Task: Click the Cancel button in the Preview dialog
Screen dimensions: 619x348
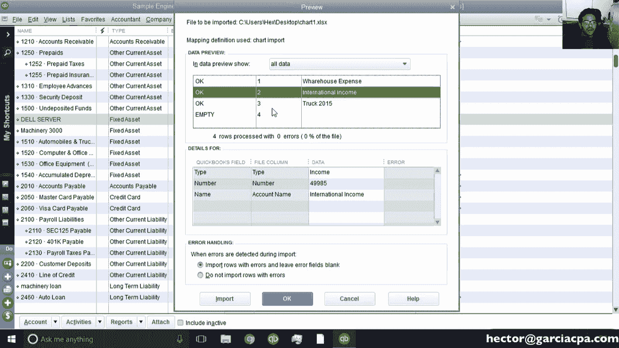Action: (x=350, y=299)
